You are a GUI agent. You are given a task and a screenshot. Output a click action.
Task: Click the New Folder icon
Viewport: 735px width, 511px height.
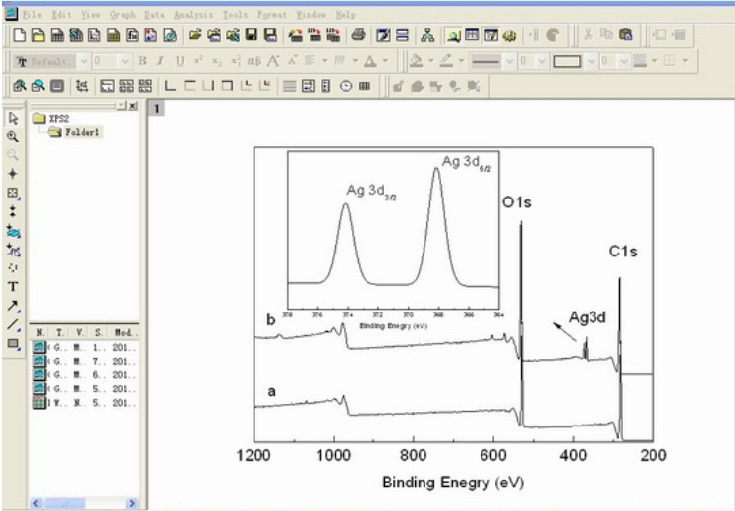[38, 35]
